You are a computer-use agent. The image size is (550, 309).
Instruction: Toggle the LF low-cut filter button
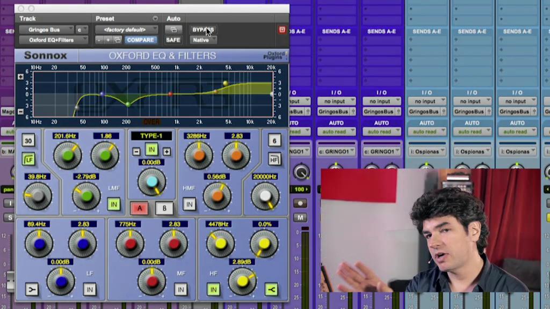[x=28, y=160]
